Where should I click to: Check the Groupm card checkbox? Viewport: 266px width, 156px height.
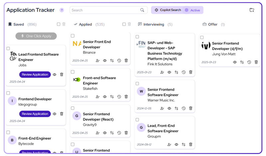pos(137,120)
